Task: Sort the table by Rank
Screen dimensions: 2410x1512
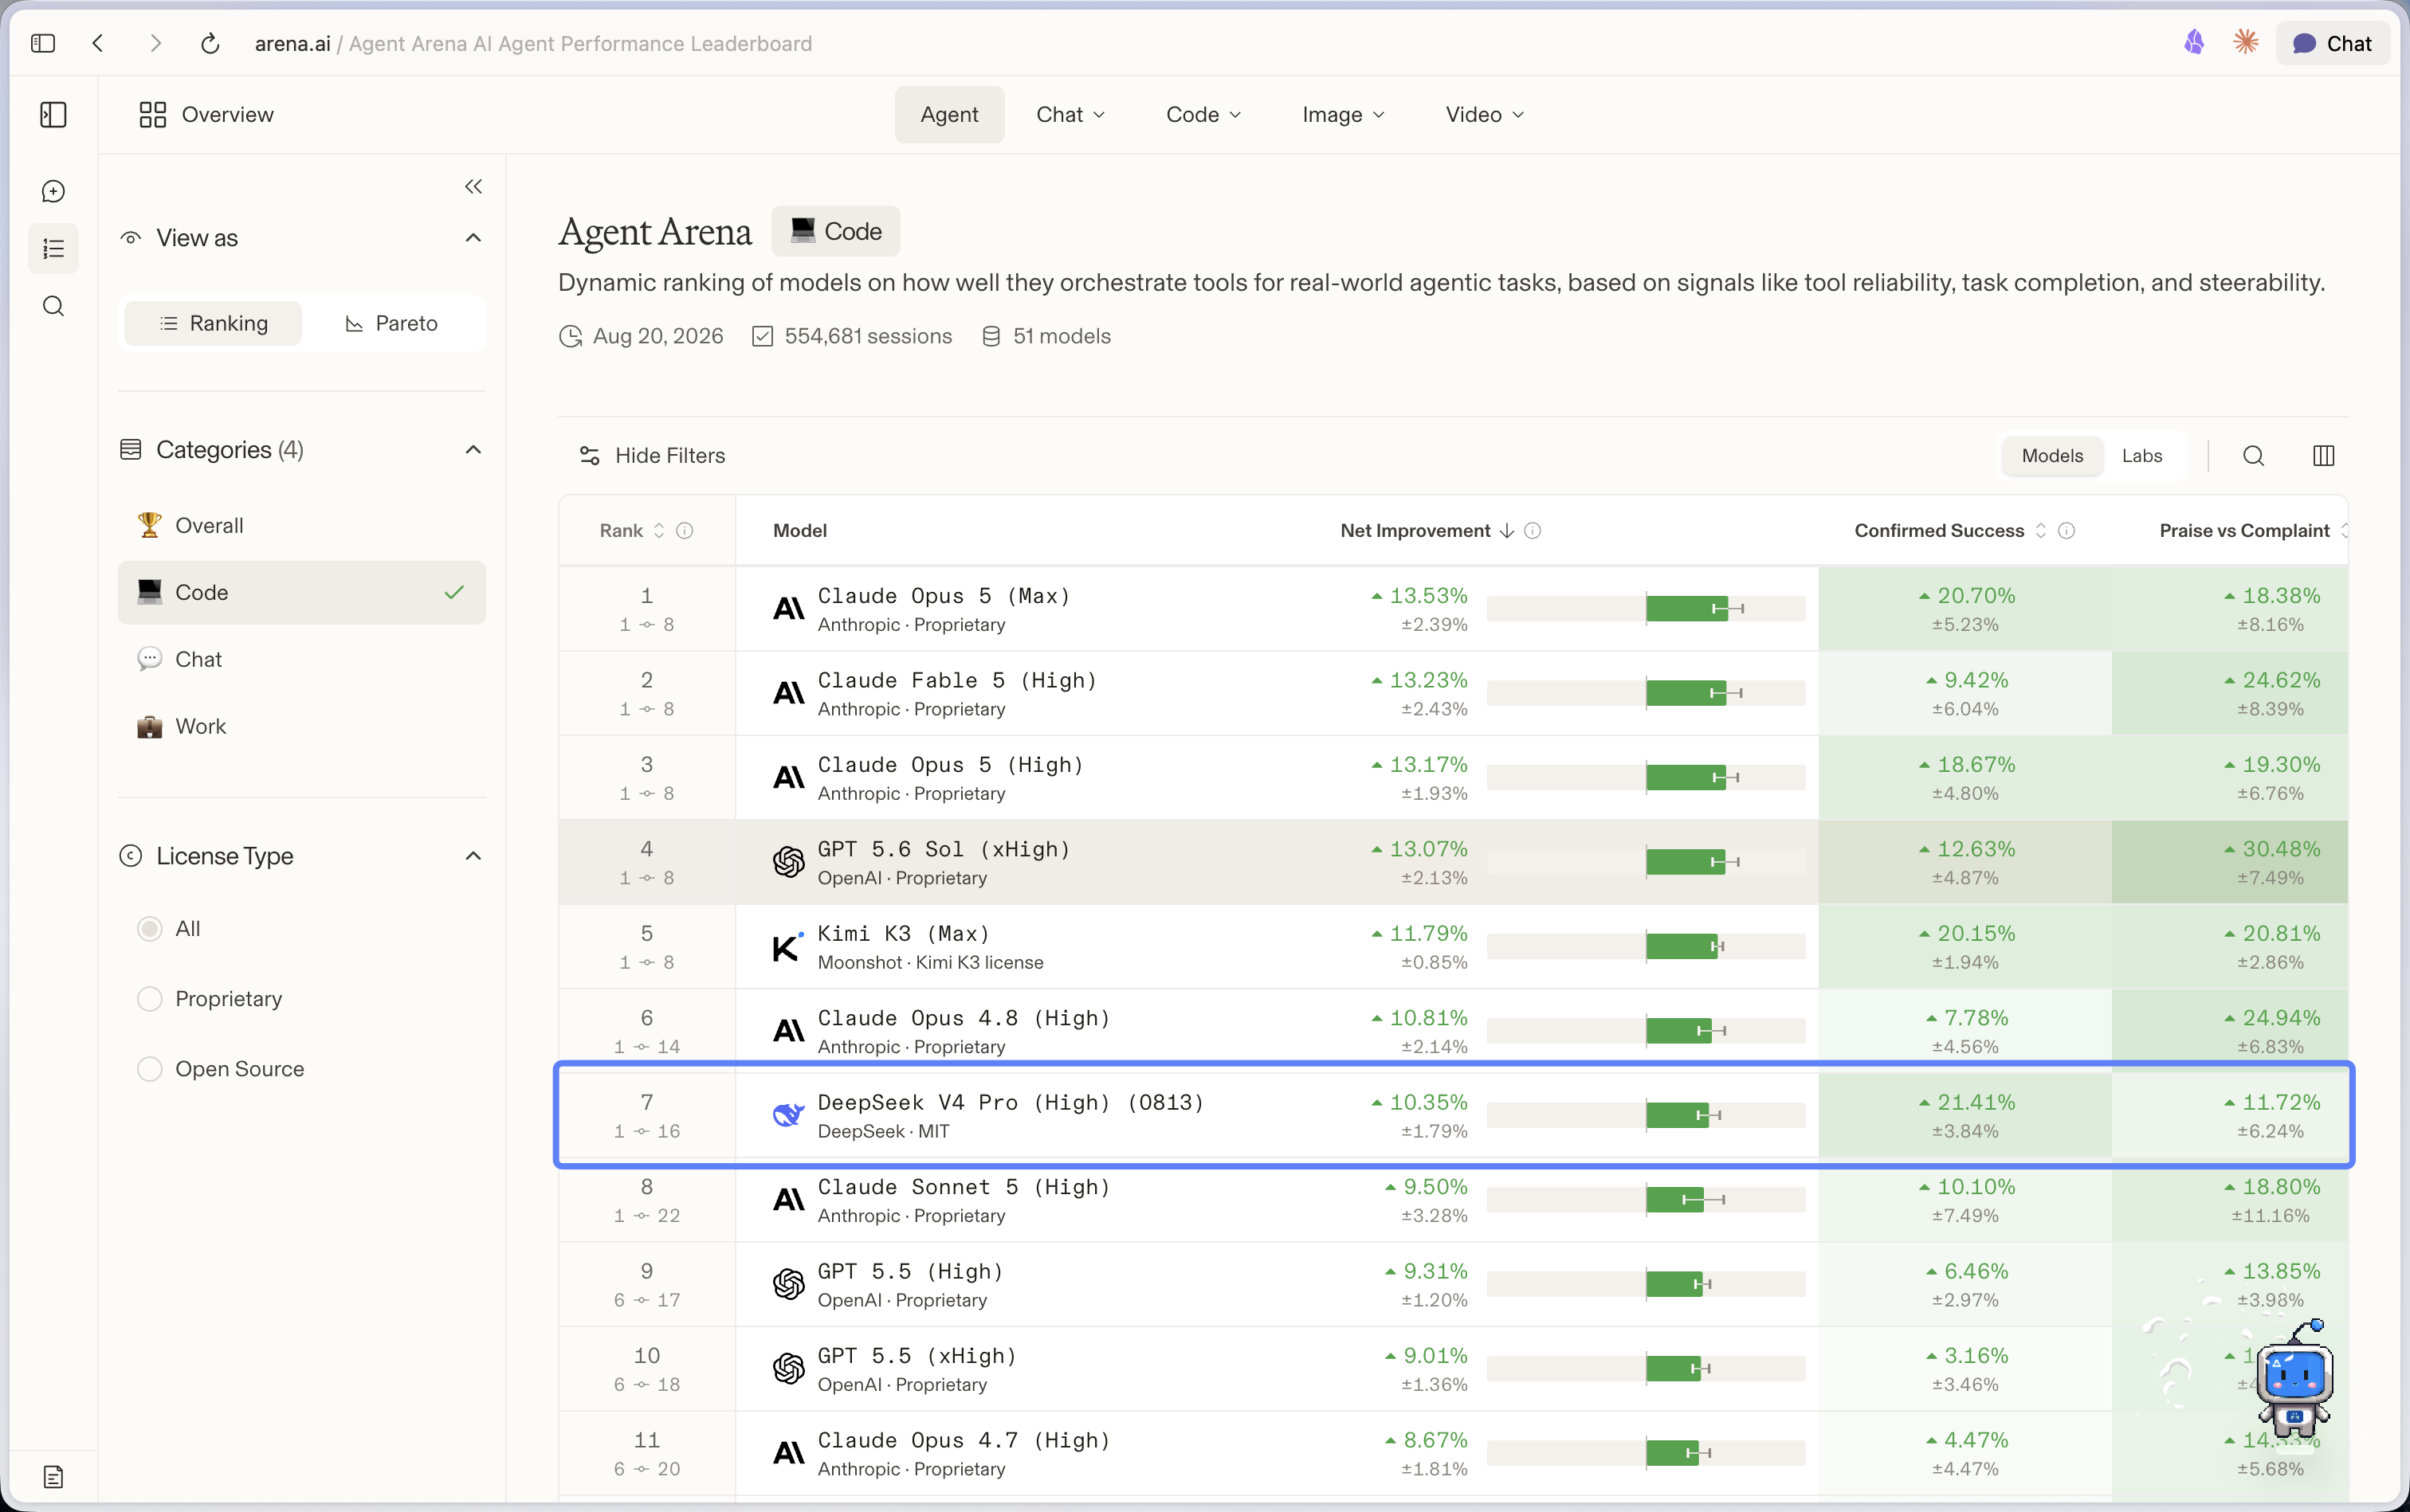Action: (x=631, y=531)
